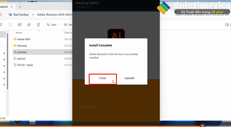This screenshot has width=231, height=127.
Task: Open the View dropdown menu
Action: 68,25
